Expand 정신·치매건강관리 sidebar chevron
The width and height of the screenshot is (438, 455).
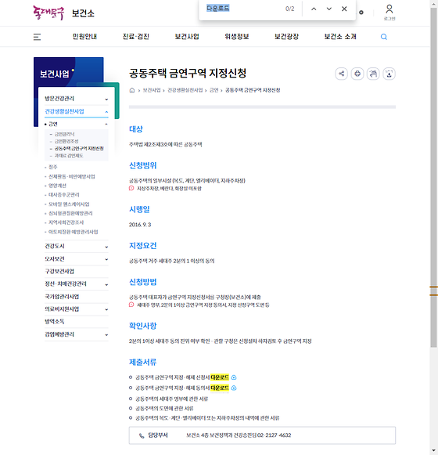[106, 284]
